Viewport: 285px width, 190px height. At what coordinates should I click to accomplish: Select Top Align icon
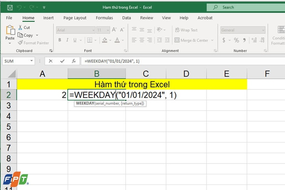pyautogui.click(x=134, y=29)
